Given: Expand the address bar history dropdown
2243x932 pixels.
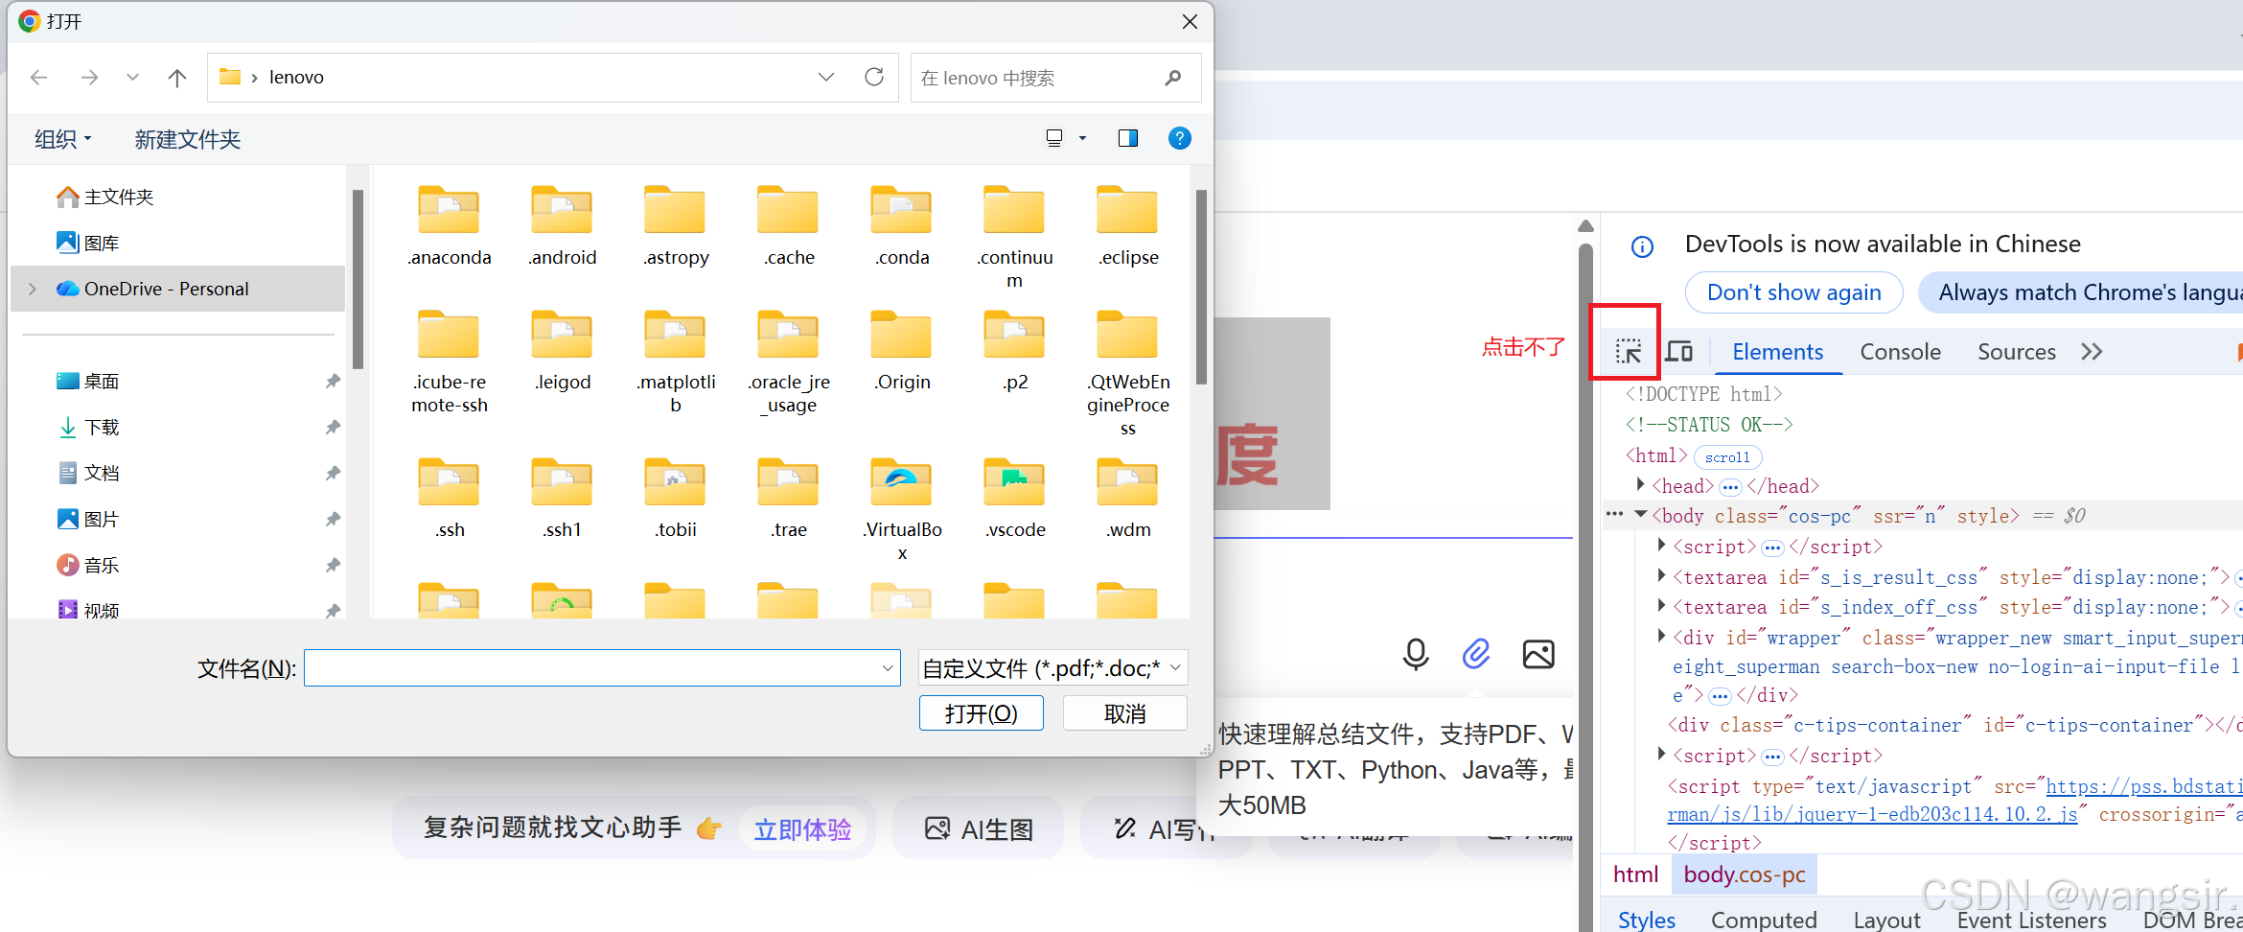Looking at the screenshot, I should tap(826, 77).
